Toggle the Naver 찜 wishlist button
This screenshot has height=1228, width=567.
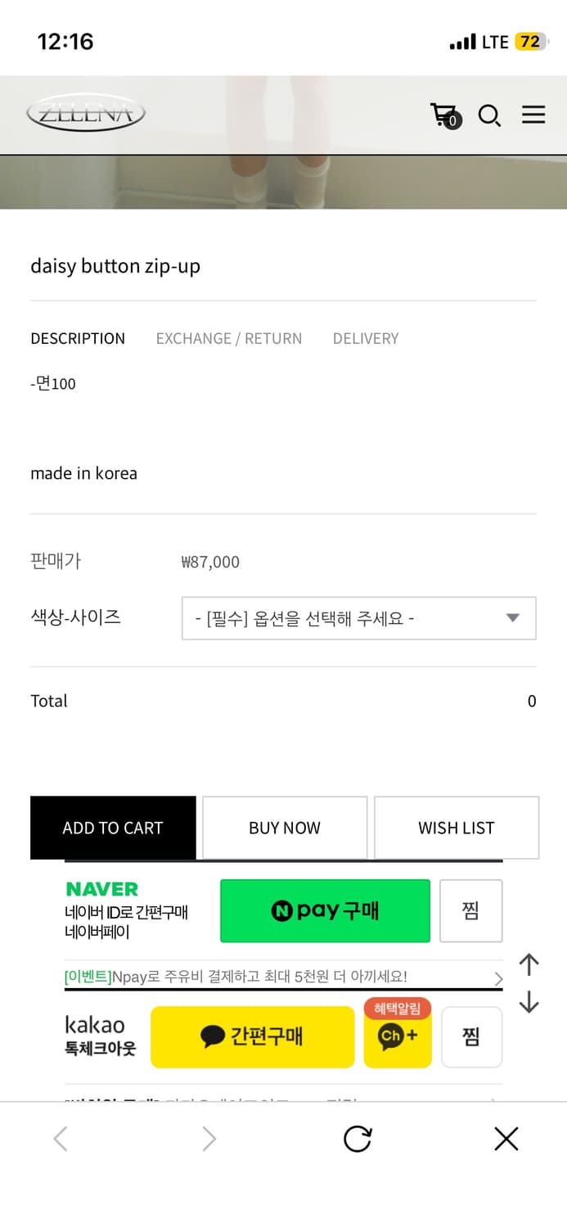[471, 910]
